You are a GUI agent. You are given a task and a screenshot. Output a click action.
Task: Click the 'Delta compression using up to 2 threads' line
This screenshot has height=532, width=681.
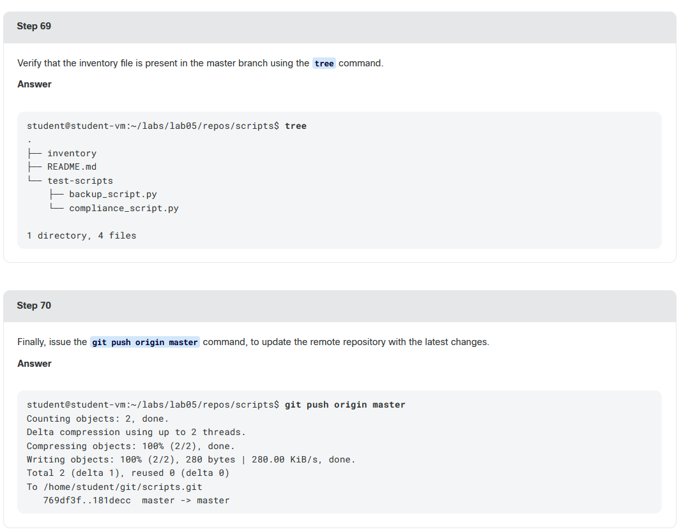coord(136,432)
